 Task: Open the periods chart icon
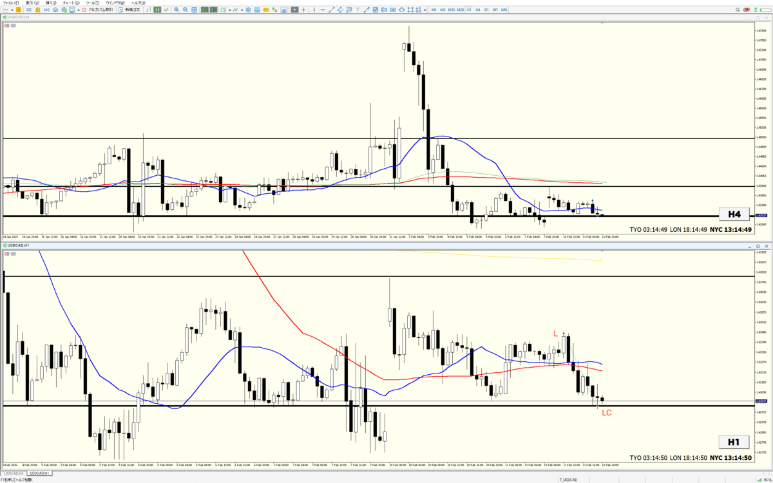click(x=236, y=10)
